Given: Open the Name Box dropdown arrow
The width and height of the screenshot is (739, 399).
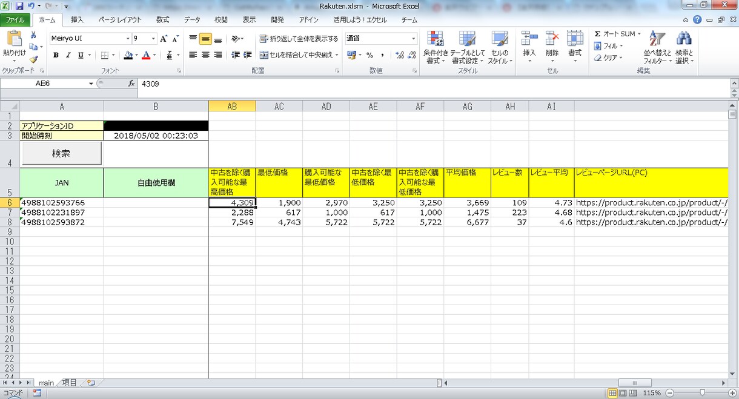Looking at the screenshot, I should (x=91, y=84).
